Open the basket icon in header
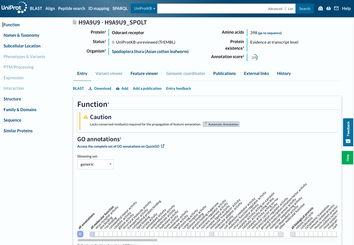Screen dimensions: 354x245 tap(328, 8)
